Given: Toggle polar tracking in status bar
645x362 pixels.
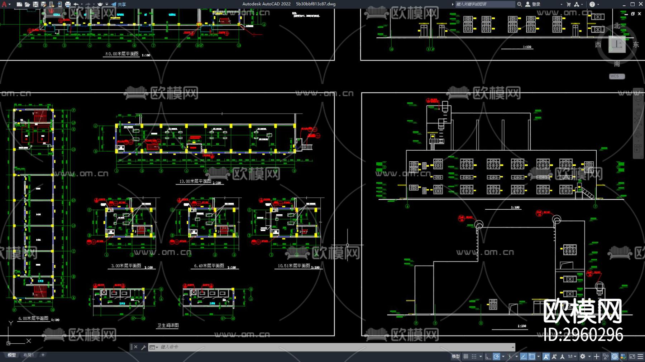Looking at the screenshot, I should [496, 356].
